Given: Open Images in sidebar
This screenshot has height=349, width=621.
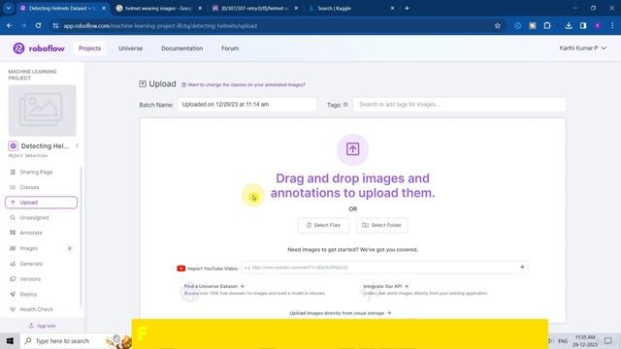Looking at the screenshot, I should [x=28, y=248].
